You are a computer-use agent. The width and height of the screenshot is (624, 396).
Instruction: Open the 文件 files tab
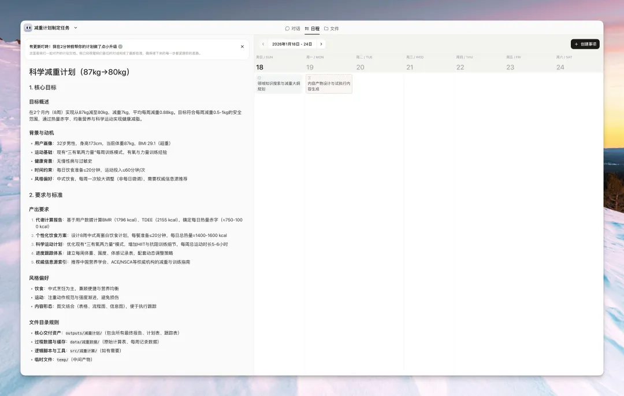click(332, 28)
